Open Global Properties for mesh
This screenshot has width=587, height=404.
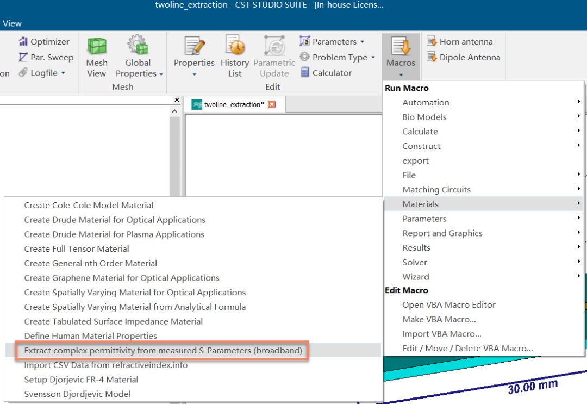point(138,57)
